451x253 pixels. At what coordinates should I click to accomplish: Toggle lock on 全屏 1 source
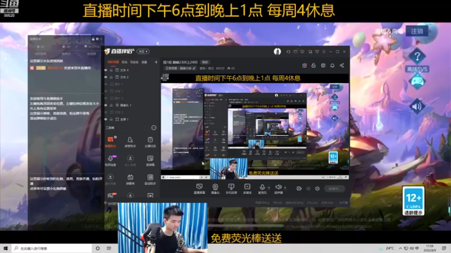pos(111,119)
